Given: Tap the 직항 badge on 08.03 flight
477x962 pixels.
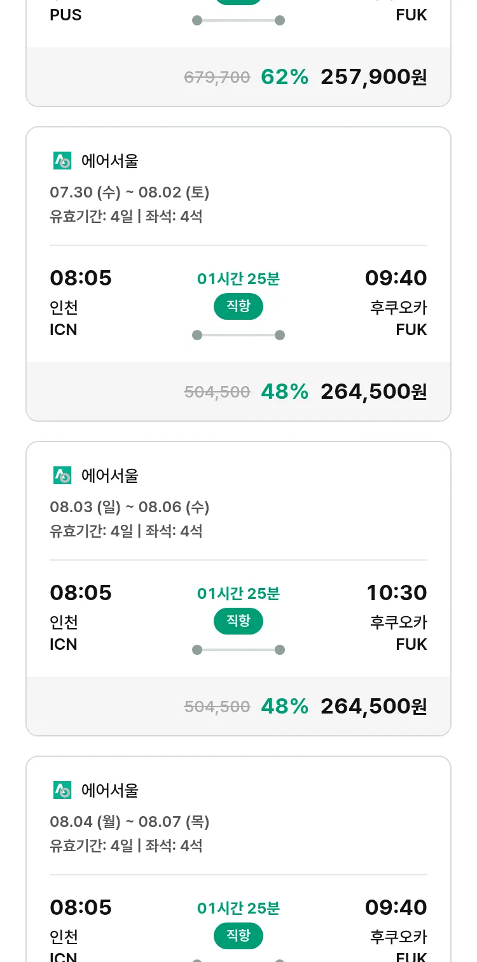Looking at the screenshot, I should coord(238,621).
